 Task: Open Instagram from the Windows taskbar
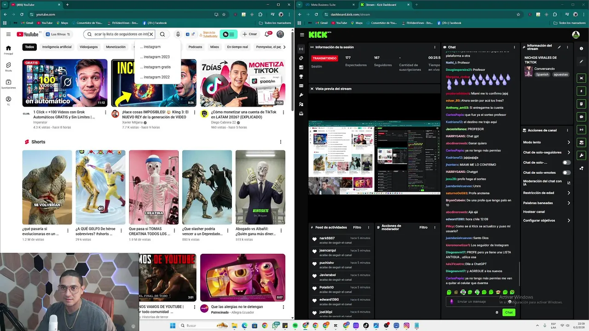(x=406, y=325)
